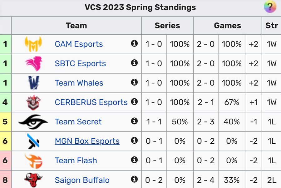Open the info icon beside SBTC Esports

(x=134, y=63)
